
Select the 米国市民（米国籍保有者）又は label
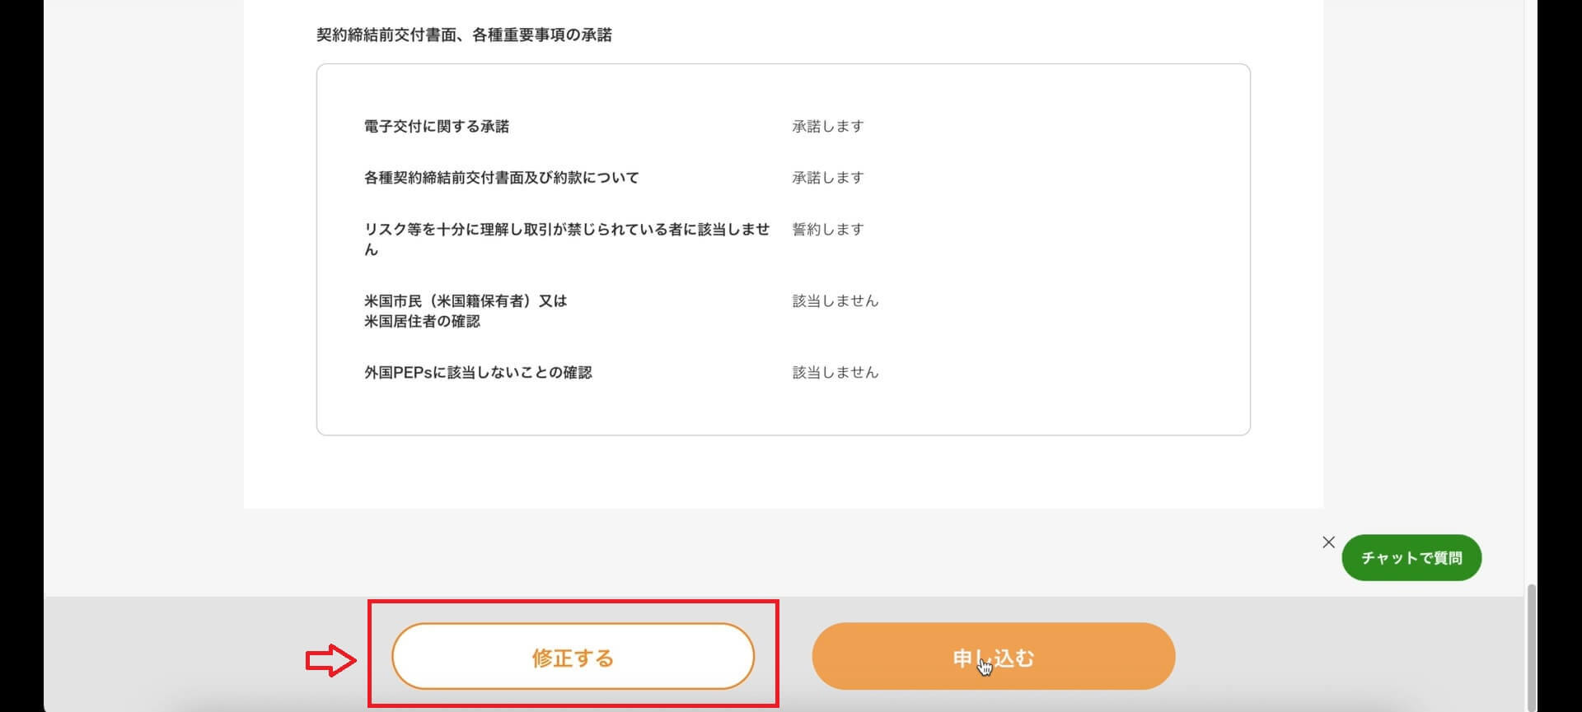point(466,300)
